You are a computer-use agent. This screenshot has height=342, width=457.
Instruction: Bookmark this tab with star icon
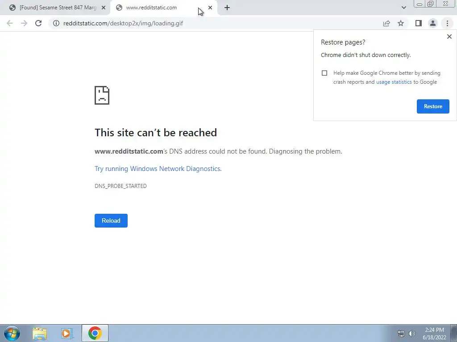(x=401, y=23)
